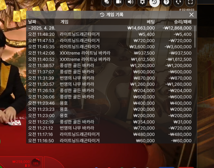Click the 날짜 column header
The width and height of the screenshot is (214, 168).
click(32, 22)
